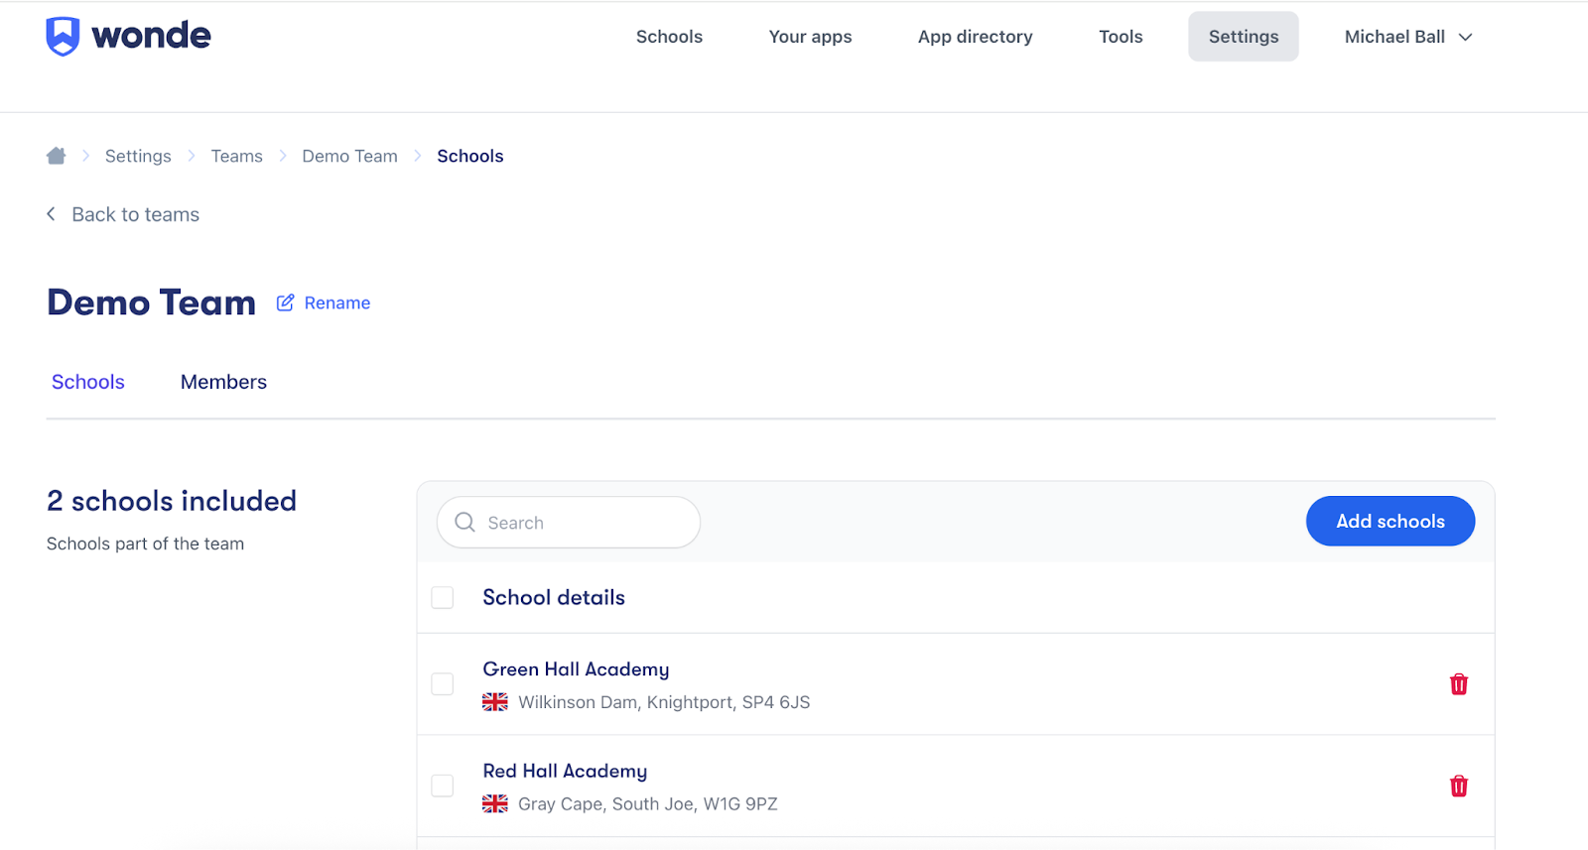Click the Rename pencil icon
Screen dimensions: 1588x850
pos(286,303)
